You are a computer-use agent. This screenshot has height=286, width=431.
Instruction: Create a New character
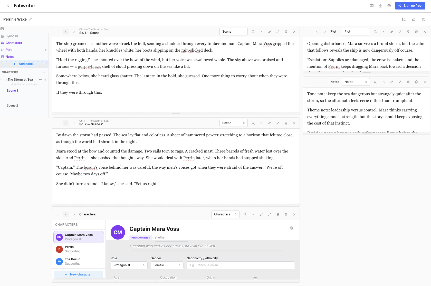[79, 274]
